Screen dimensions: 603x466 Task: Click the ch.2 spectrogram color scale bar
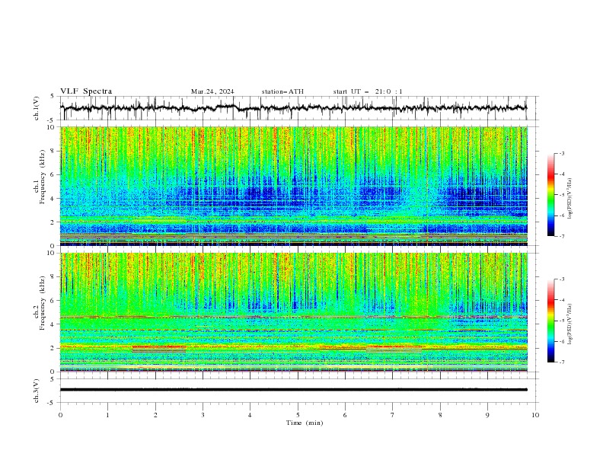click(550, 321)
